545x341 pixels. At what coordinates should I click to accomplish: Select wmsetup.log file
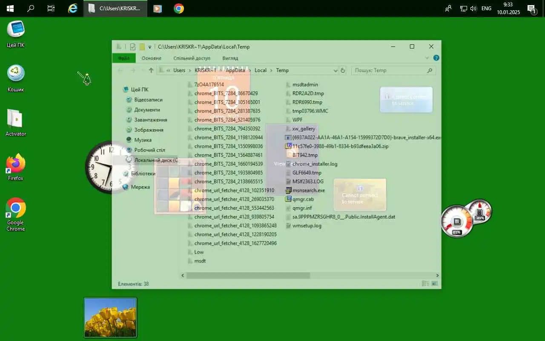tap(304, 225)
